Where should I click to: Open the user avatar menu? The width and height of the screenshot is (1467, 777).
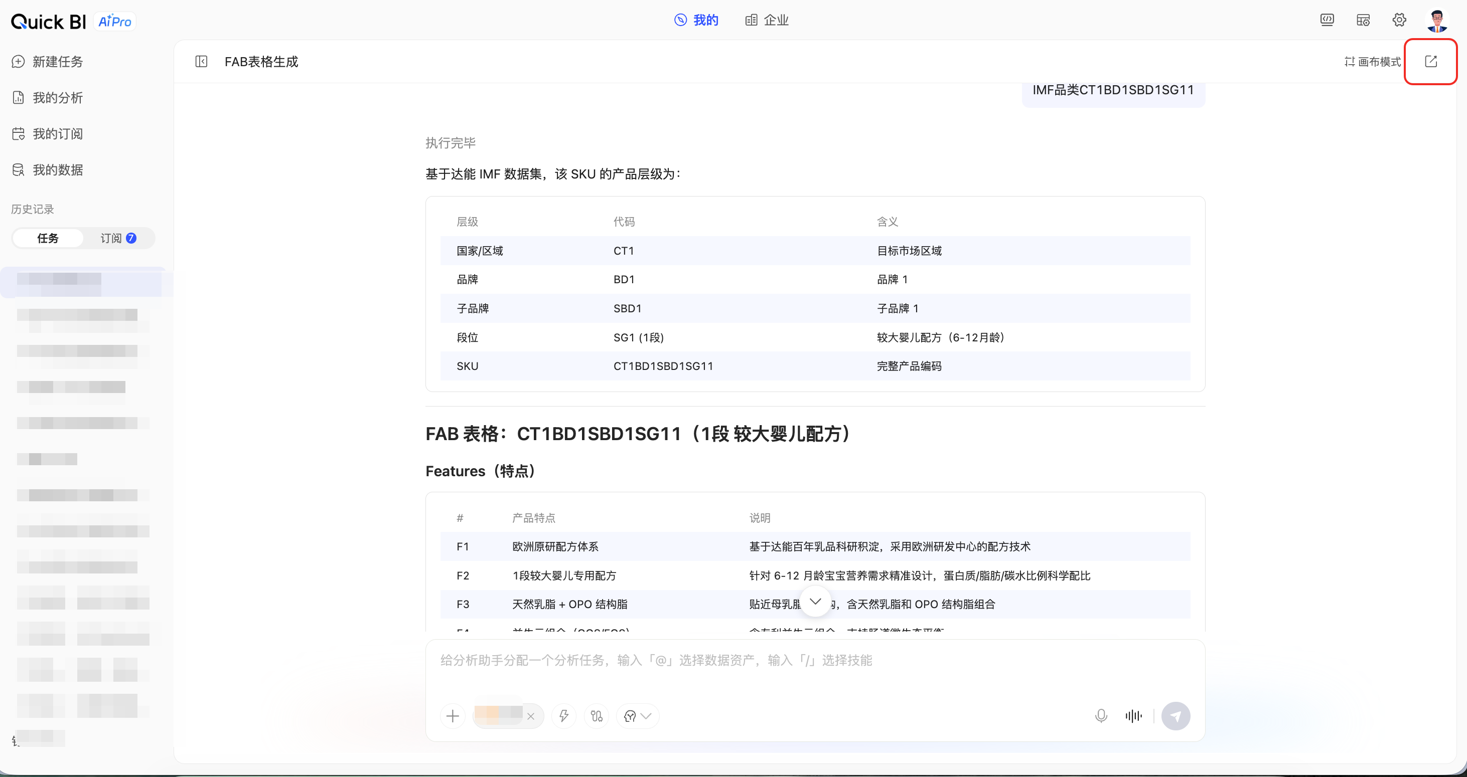(1437, 21)
